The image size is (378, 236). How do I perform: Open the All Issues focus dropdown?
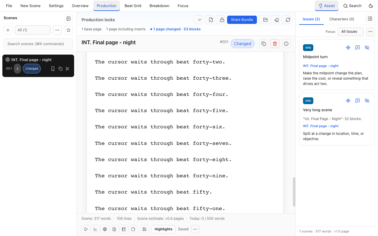tap(351, 32)
